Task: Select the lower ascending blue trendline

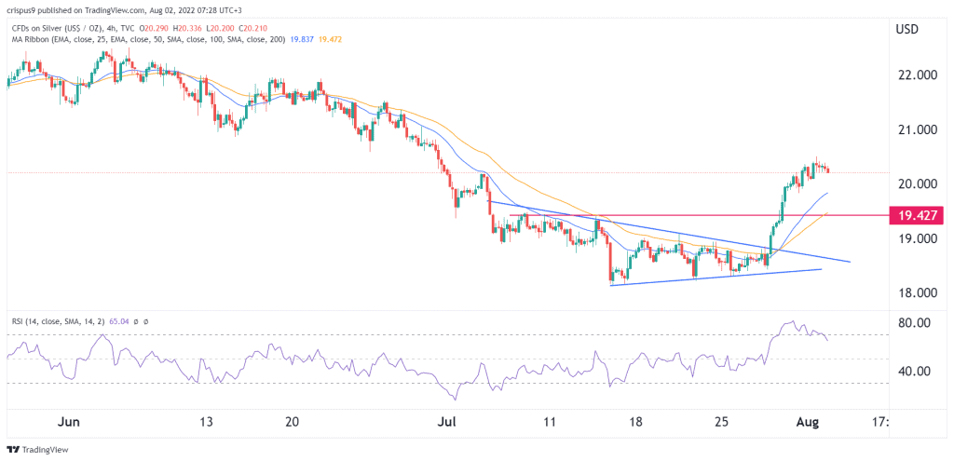Action: tap(716, 277)
